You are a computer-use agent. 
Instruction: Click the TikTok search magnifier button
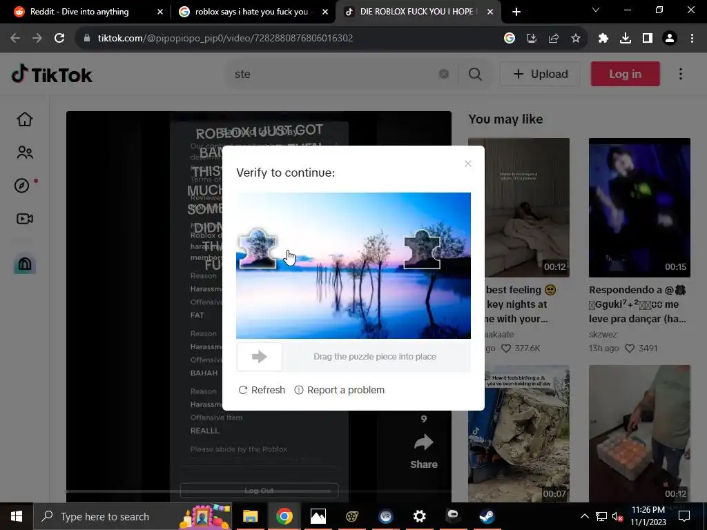[x=475, y=74]
